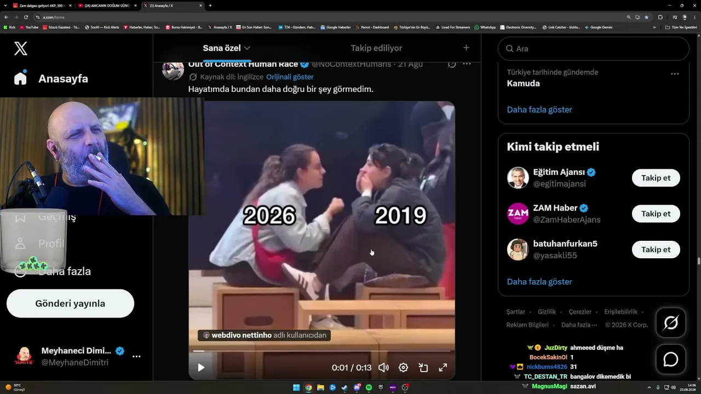701x394 pixels.
Task: Open the browser extensions puzzle icon
Action: pos(660,17)
